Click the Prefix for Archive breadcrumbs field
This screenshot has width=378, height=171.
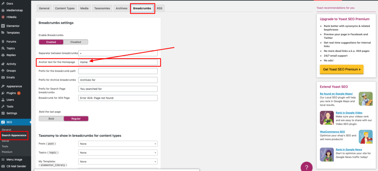(x=118, y=80)
